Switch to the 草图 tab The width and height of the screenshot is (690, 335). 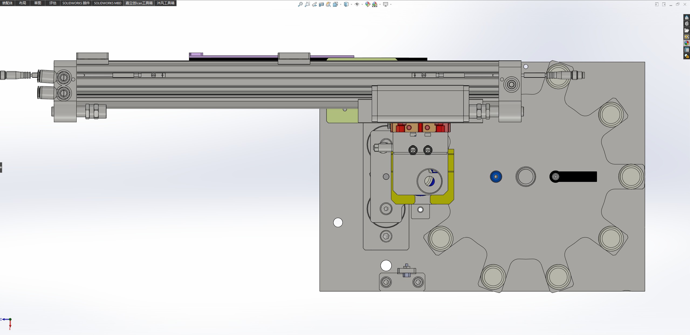click(x=37, y=3)
